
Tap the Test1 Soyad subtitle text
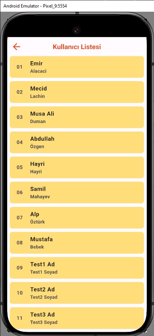[x=44, y=272]
